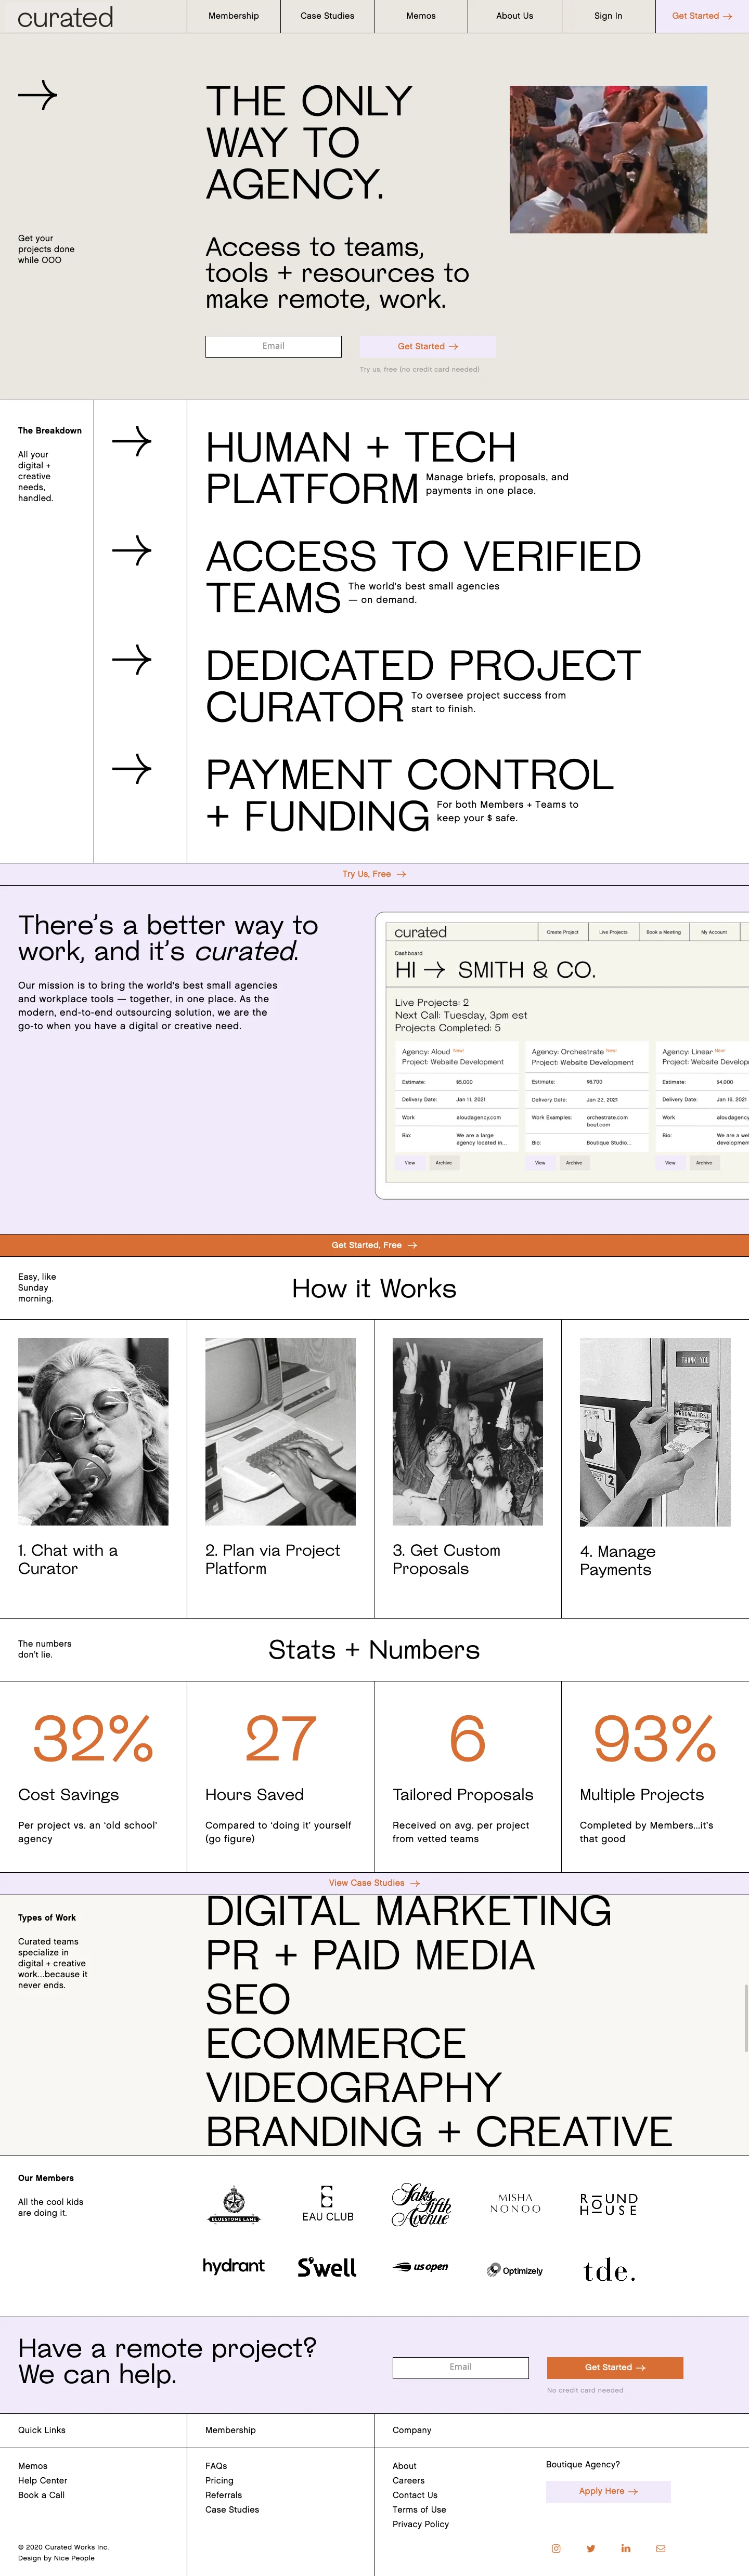This screenshot has width=749, height=2576.
Task: Focus the bottom Email input field
Action: (x=461, y=2367)
